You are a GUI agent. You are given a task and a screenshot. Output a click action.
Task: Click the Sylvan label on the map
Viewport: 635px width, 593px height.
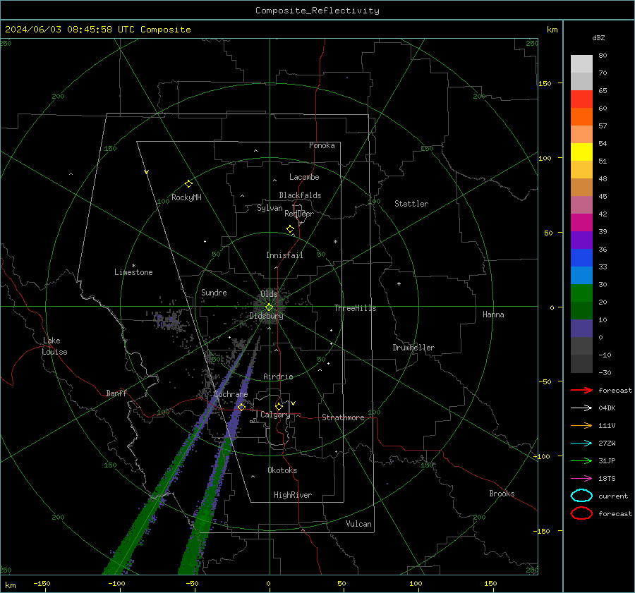tap(270, 208)
